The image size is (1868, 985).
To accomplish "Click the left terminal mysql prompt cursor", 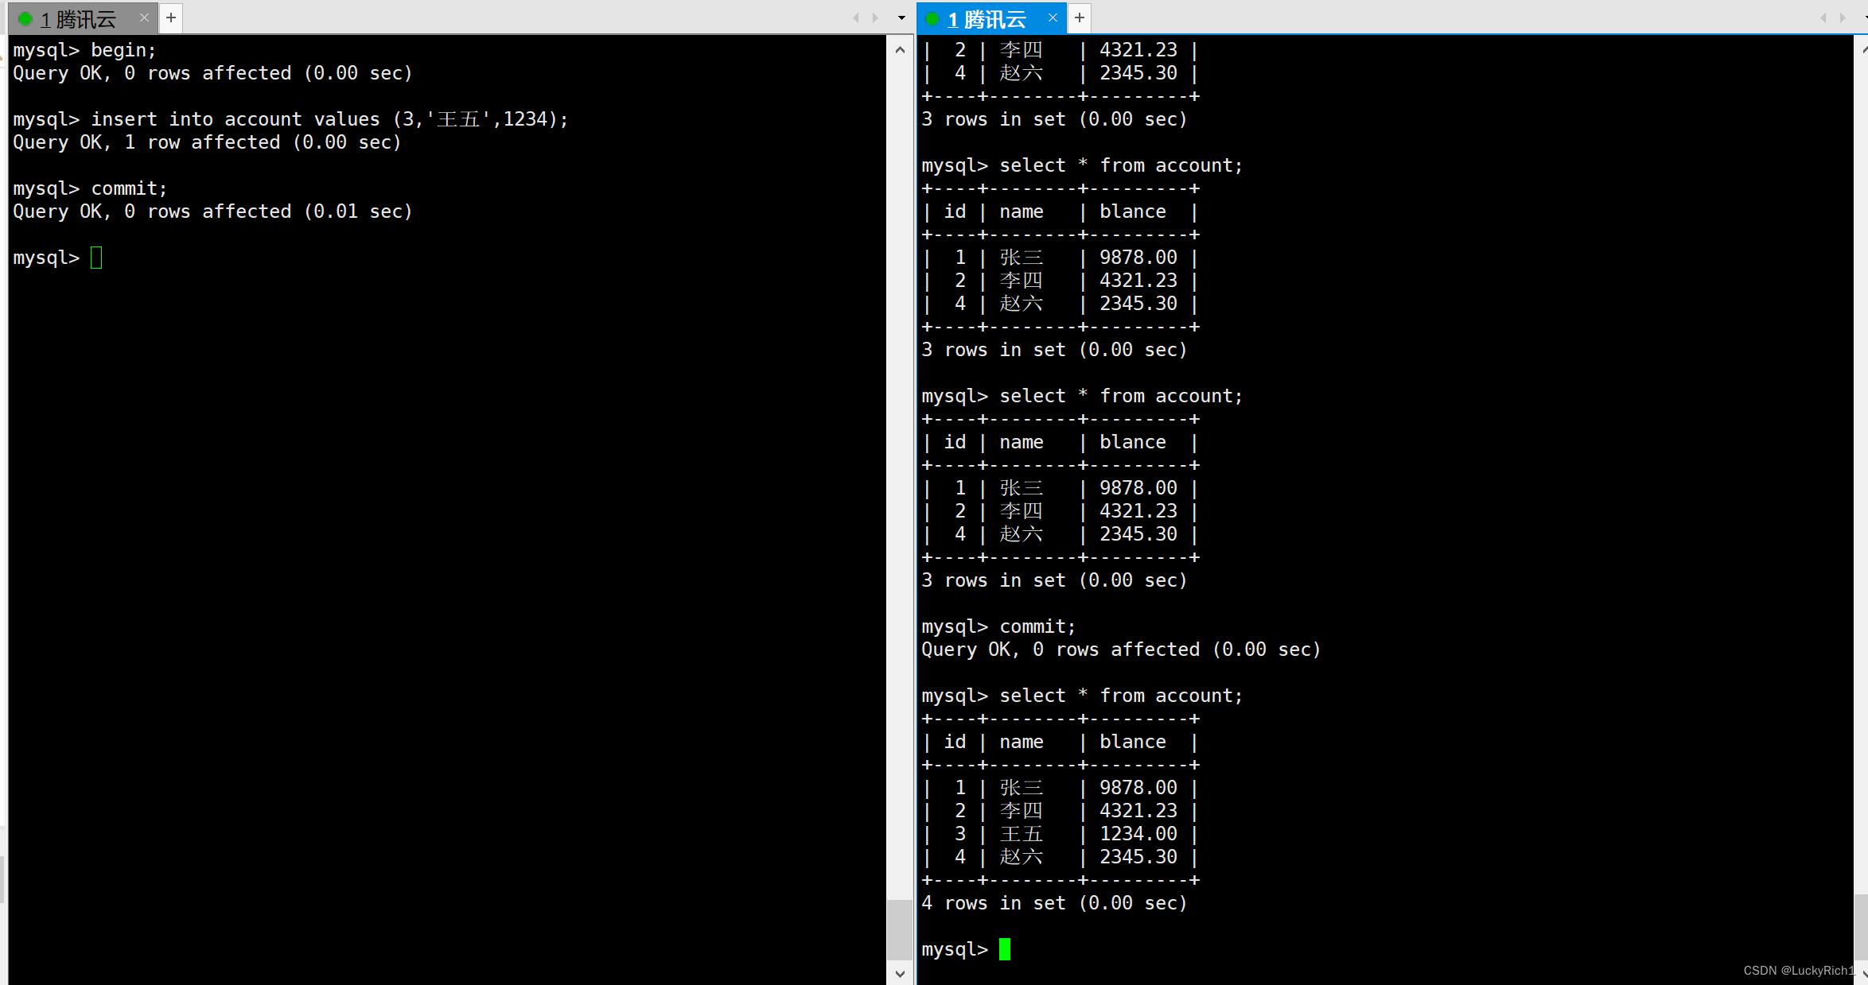I will (96, 258).
